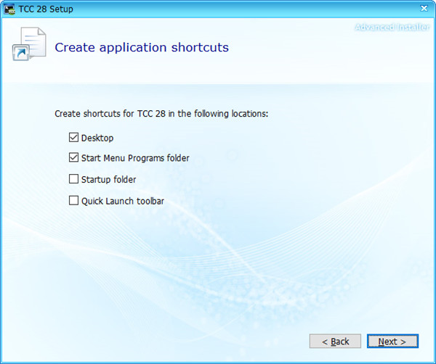Image resolution: width=436 pixels, height=364 pixels.
Task: Close the TCC 28 Setup window
Action: (424, 9)
